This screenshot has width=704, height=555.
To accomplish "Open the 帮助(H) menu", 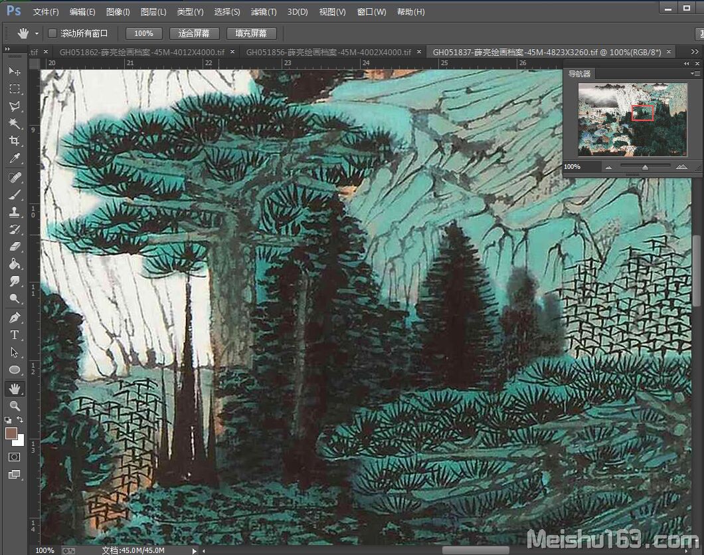I will 411,12.
